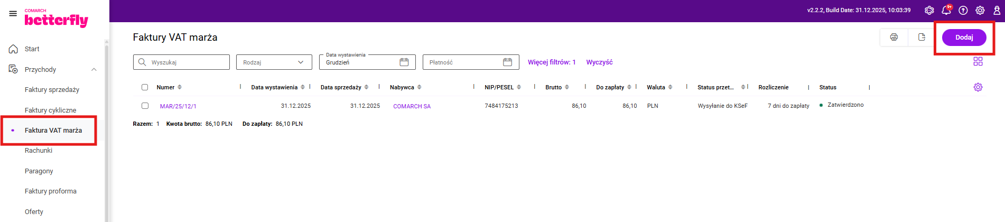Click the Dodaj button
Image resolution: width=1005 pixels, height=222 pixels.
coord(964,38)
